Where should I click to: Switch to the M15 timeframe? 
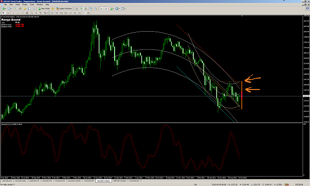62,13
